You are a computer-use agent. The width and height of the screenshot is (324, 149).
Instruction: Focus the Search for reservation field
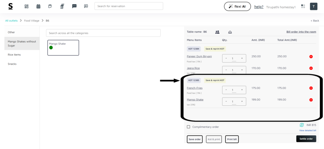129,6
